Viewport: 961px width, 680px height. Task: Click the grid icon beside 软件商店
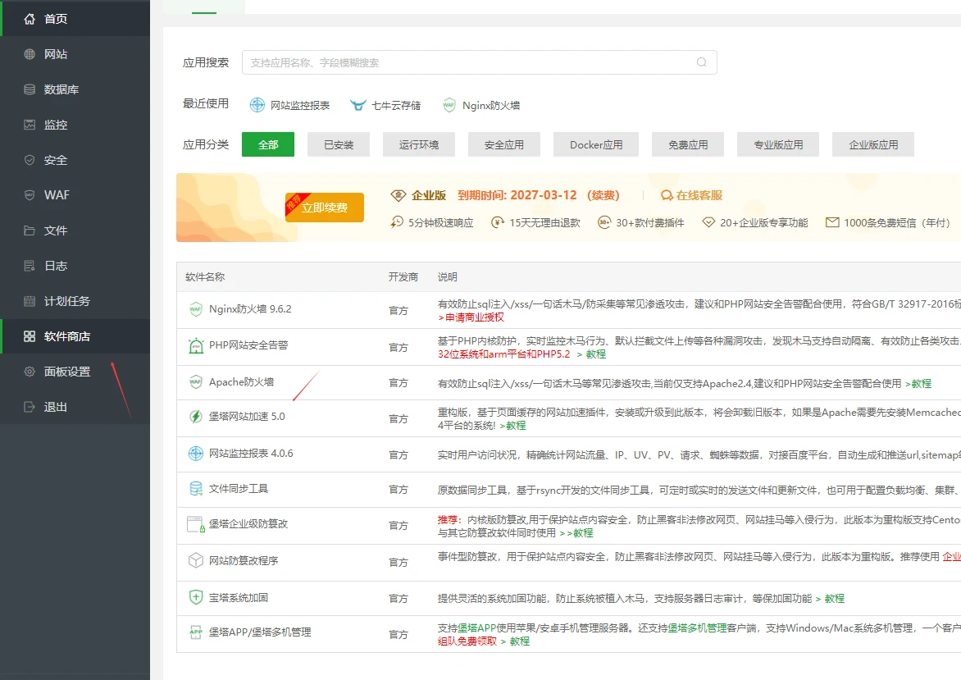(x=29, y=336)
